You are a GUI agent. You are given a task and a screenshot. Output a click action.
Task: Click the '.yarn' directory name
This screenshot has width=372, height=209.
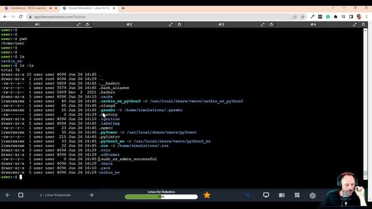pyautogui.click(x=105, y=168)
